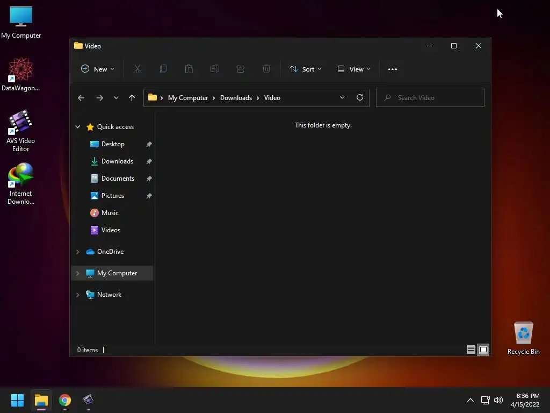Click the Copy icon in toolbar

click(x=163, y=69)
